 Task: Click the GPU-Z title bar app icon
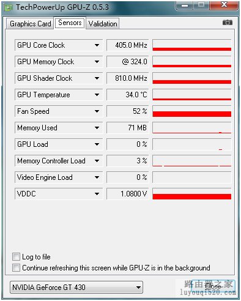coord(9,7)
